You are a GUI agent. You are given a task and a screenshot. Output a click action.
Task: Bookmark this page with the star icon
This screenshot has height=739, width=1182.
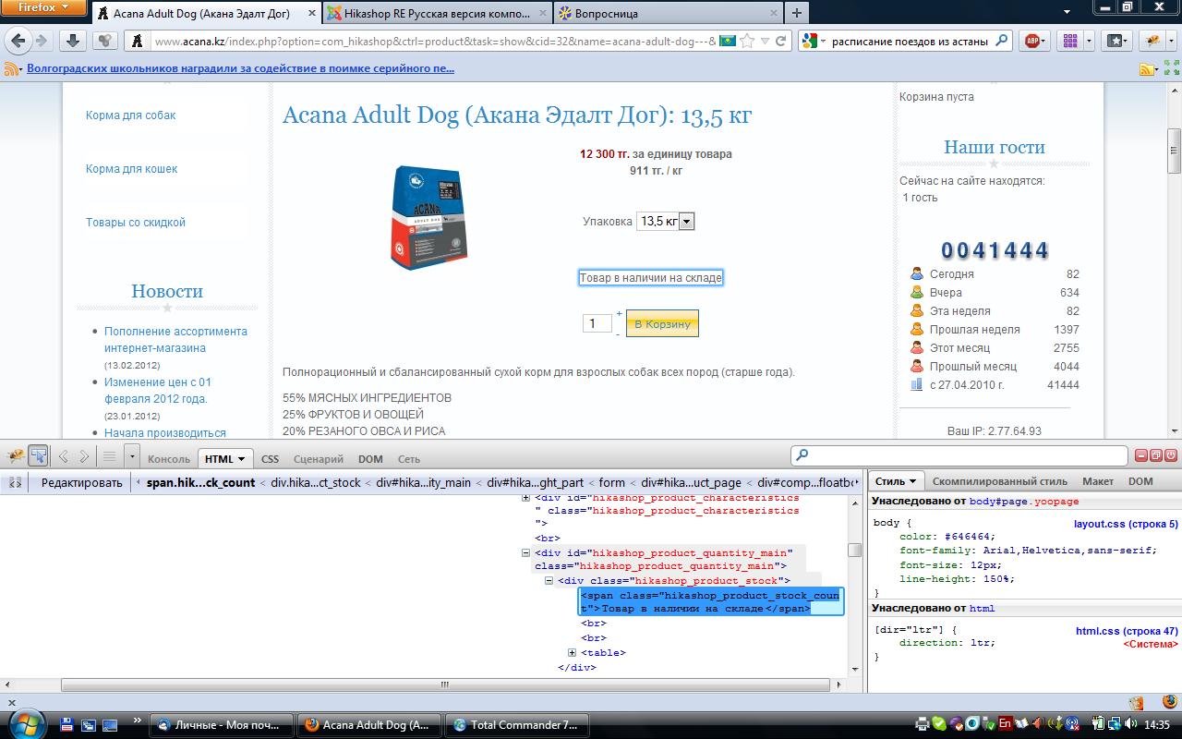(747, 41)
